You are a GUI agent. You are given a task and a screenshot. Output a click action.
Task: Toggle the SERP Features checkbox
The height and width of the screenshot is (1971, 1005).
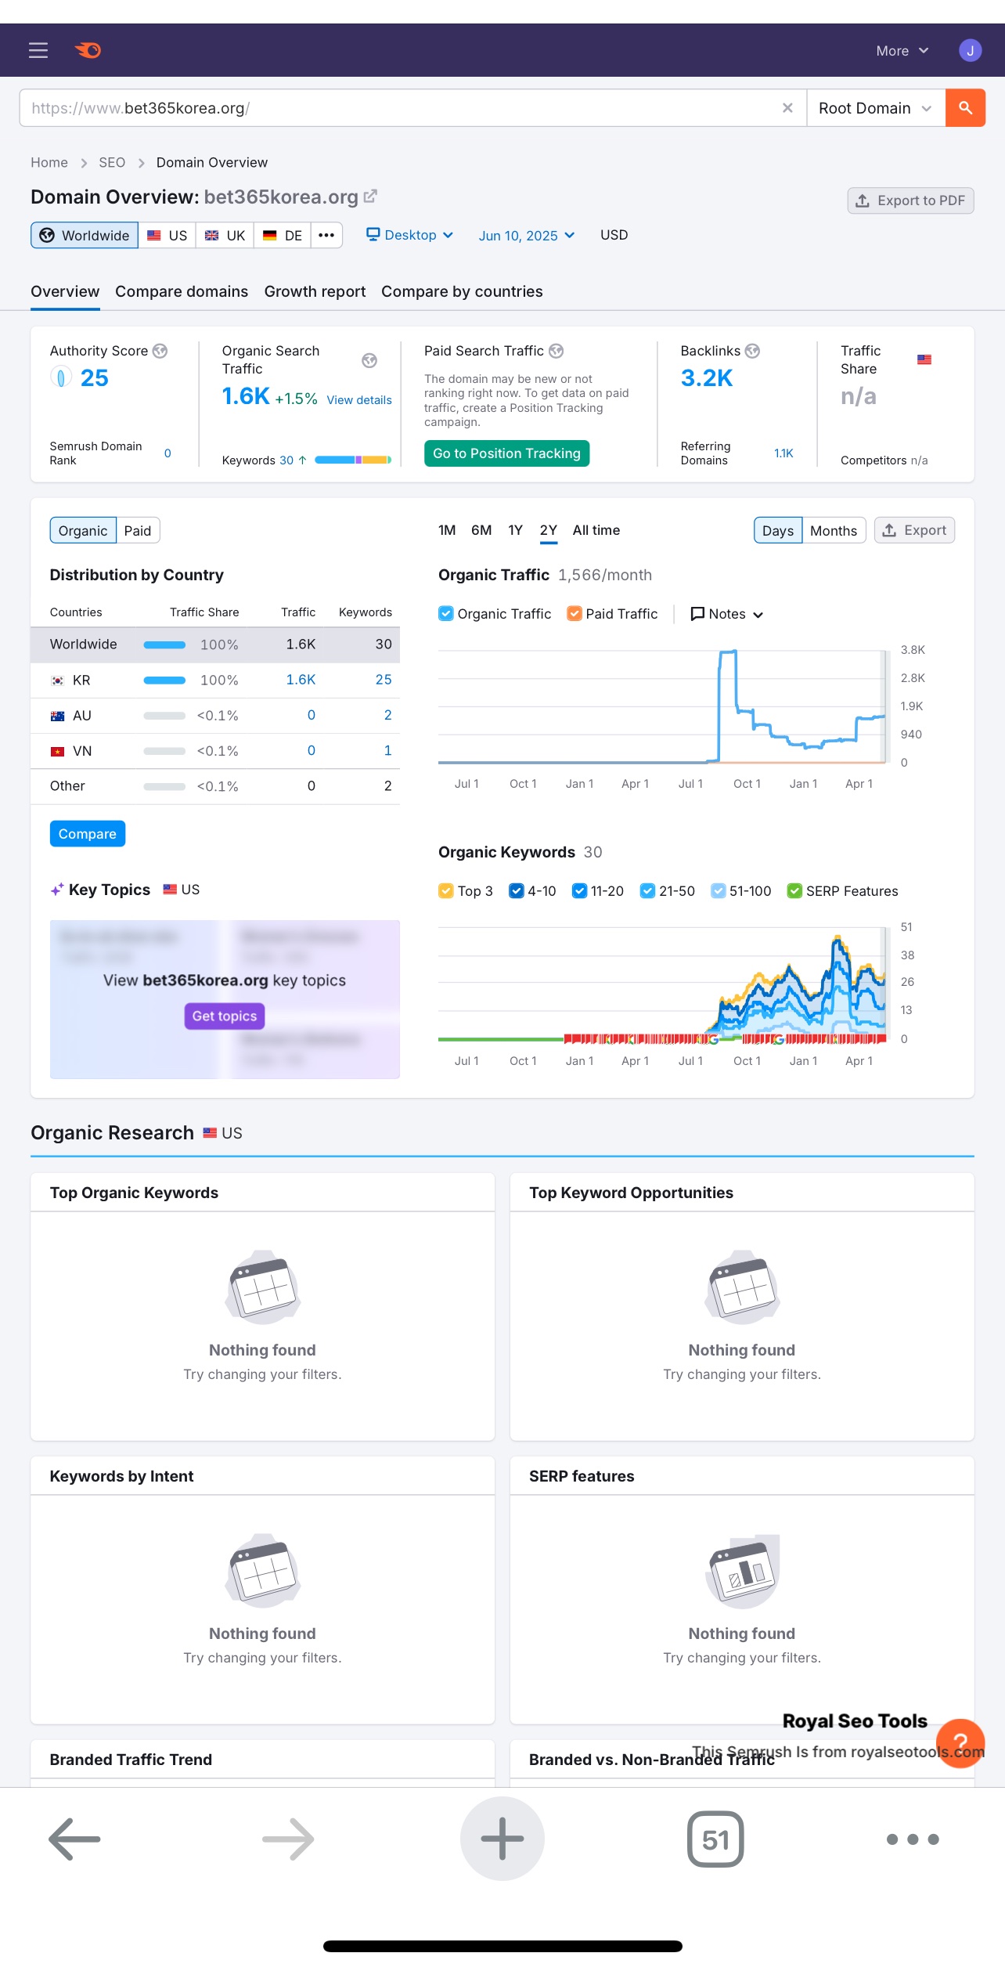pos(794,891)
